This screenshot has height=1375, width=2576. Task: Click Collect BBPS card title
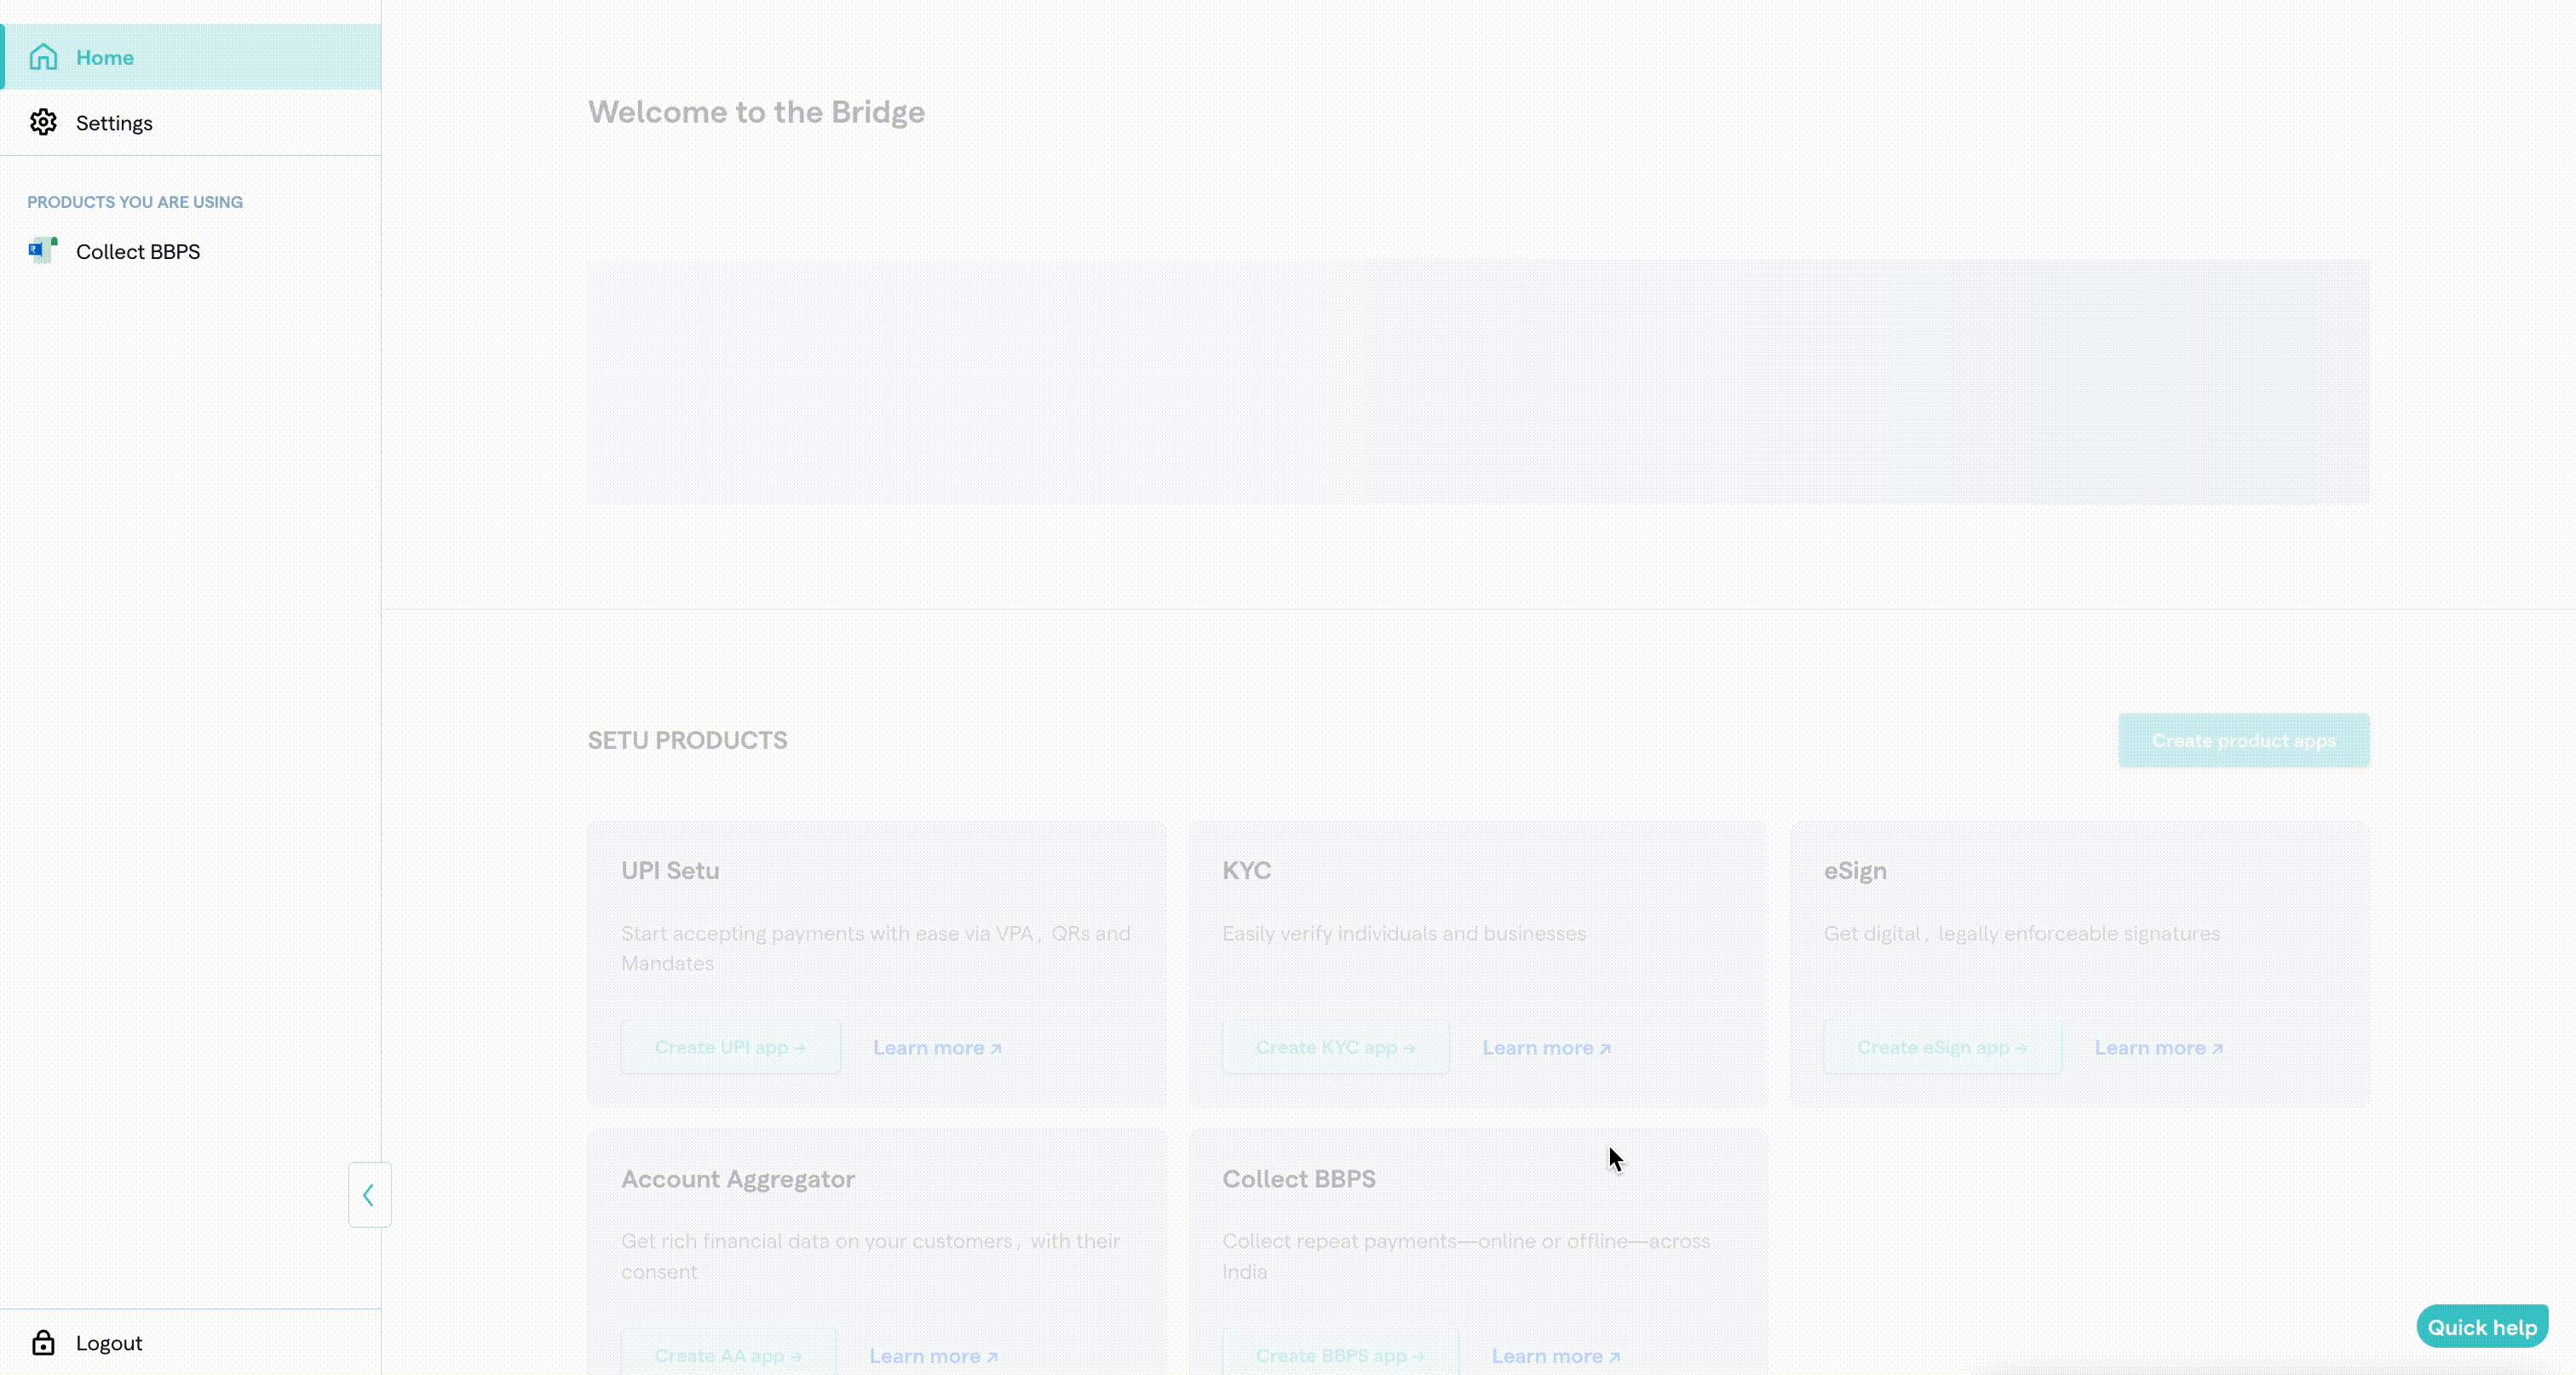[x=1299, y=1179]
